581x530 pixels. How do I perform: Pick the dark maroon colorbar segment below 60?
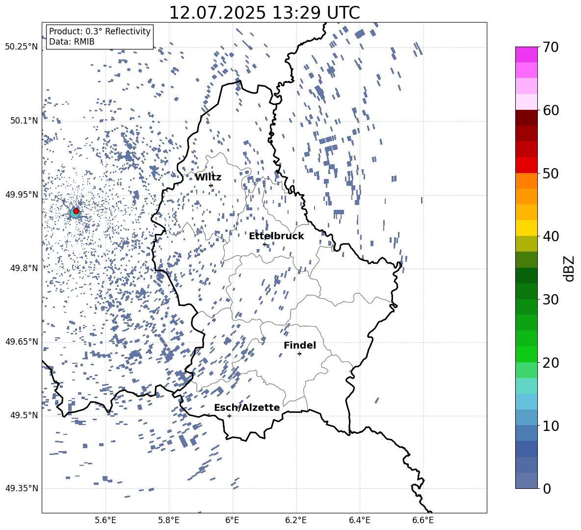(526, 118)
